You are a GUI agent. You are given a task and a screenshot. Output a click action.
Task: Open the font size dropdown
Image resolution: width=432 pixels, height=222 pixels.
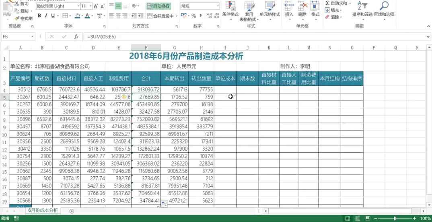click(x=91, y=6)
